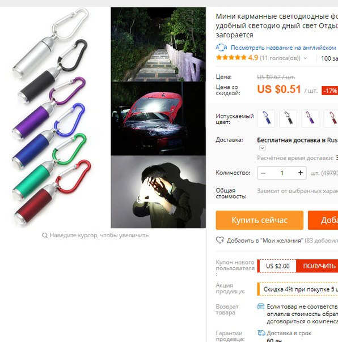Image resolution: width=338 pixels, height=342 pixels.
Task: Open the English product title link
Action: (284, 48)
